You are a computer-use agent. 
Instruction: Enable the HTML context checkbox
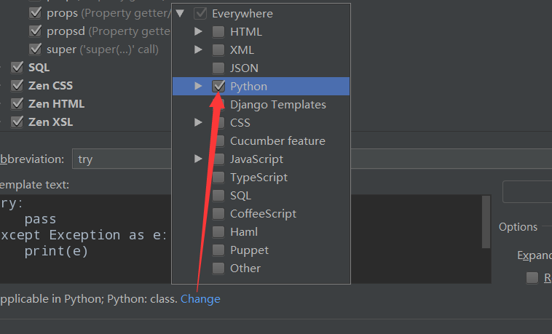tap(218, 32)
